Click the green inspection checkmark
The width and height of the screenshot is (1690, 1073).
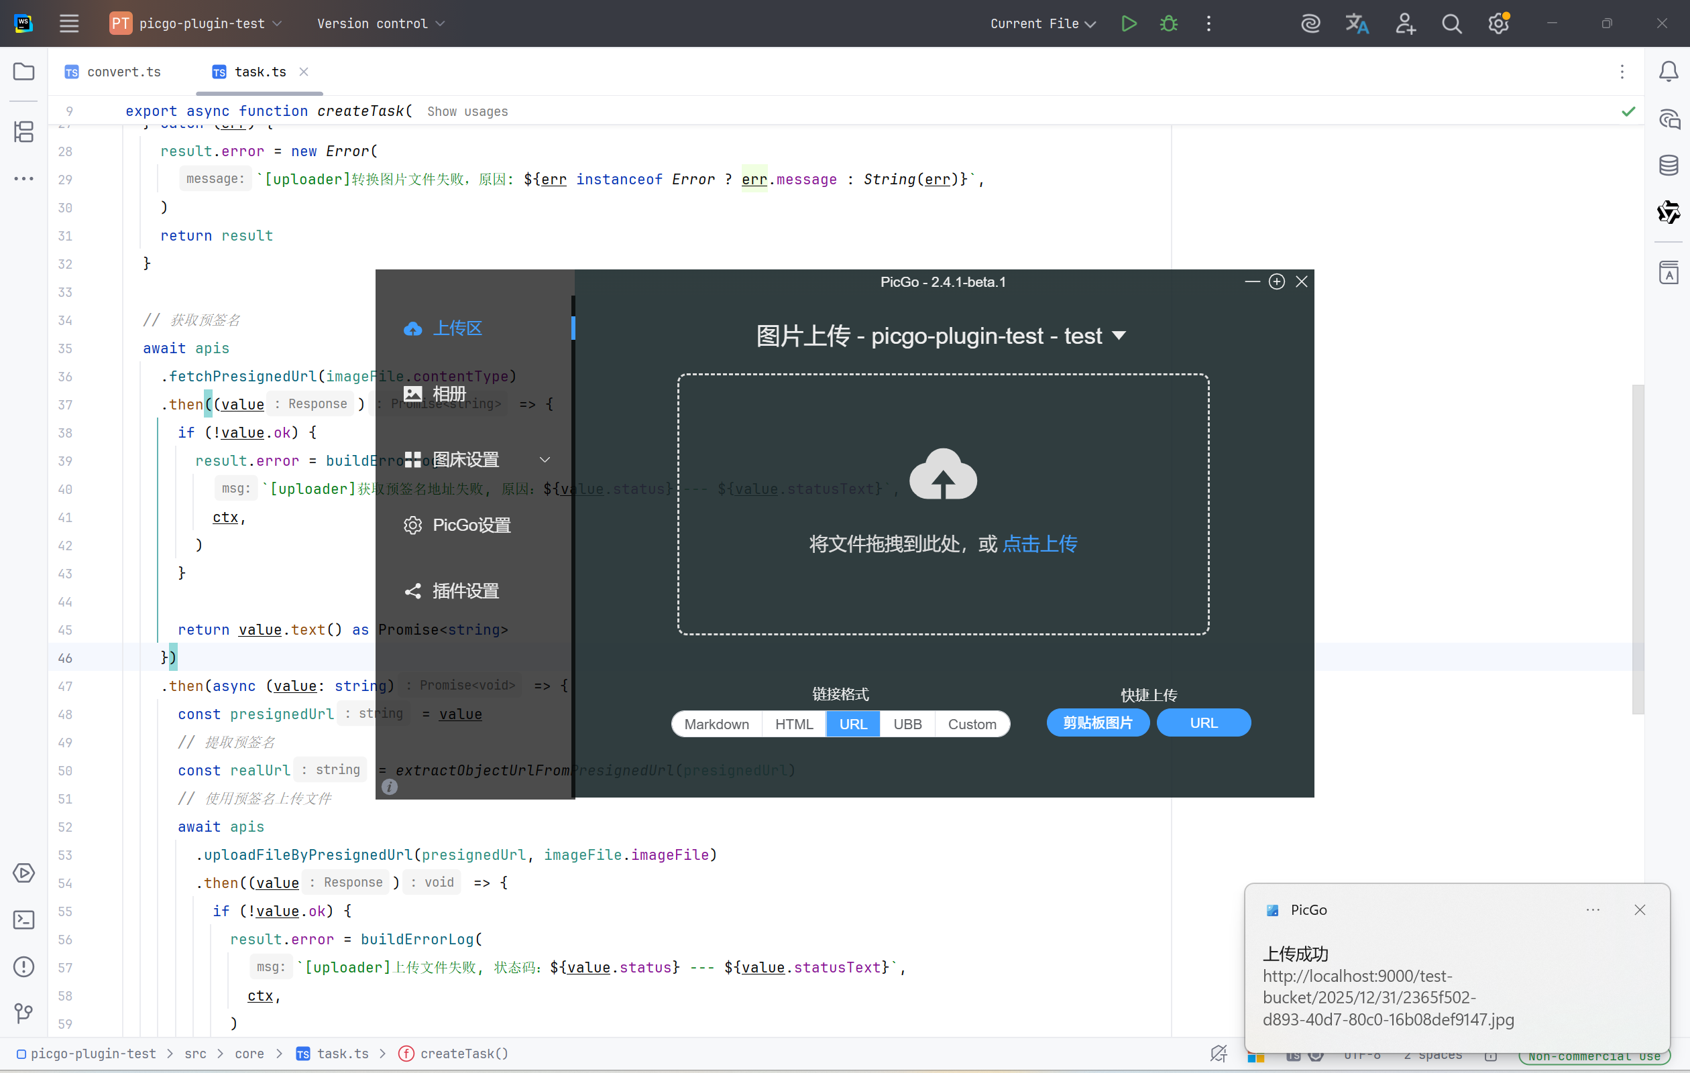[x=1628, y=111]
